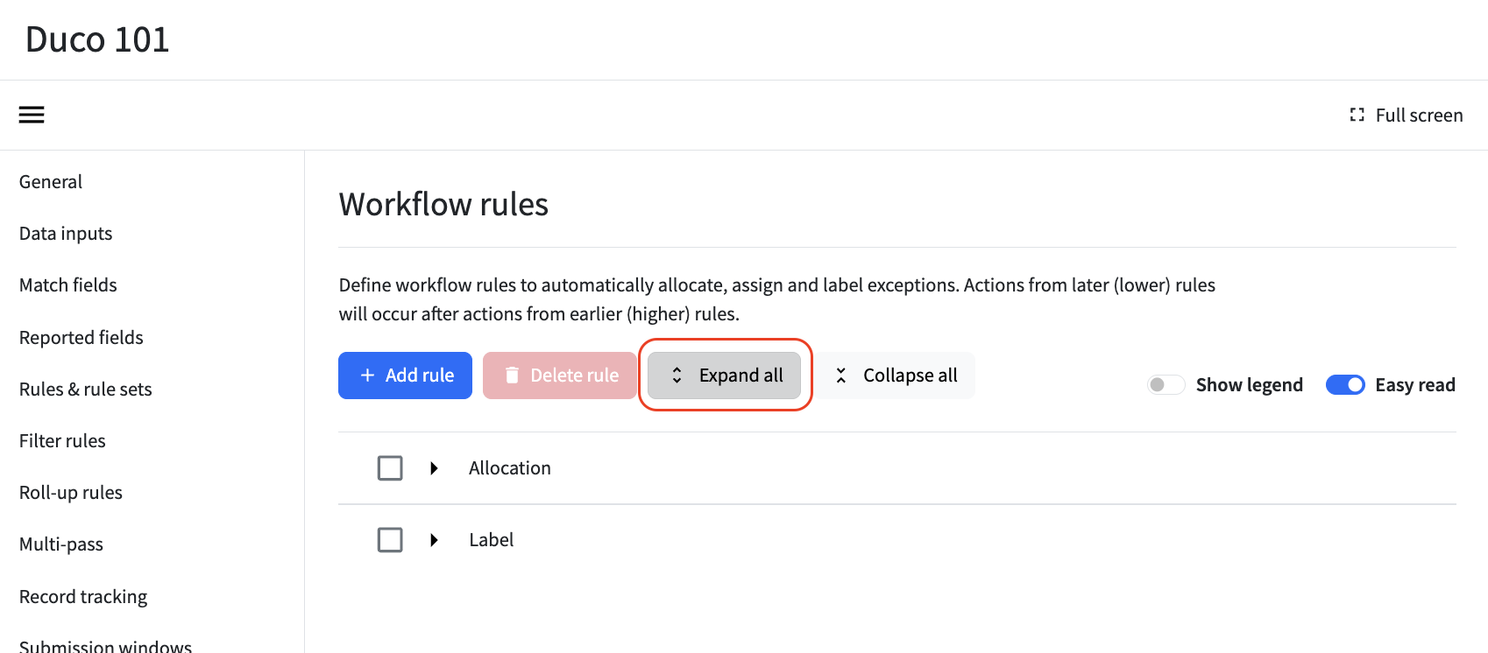1488x653 pixels.
Task: Tick the Label rule checkbox
Action: (390, 540)
